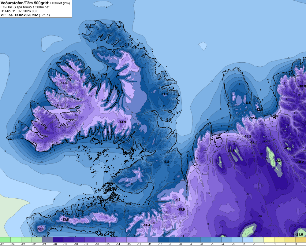This screenshot has width=306, height=246.
Task: Select the legend color swatch above -14
Action: [121, 240]
